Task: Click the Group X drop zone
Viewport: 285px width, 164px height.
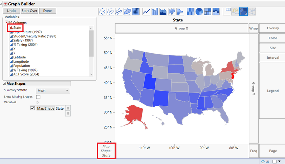Action: pyautogui.click(x=181, y=28)
